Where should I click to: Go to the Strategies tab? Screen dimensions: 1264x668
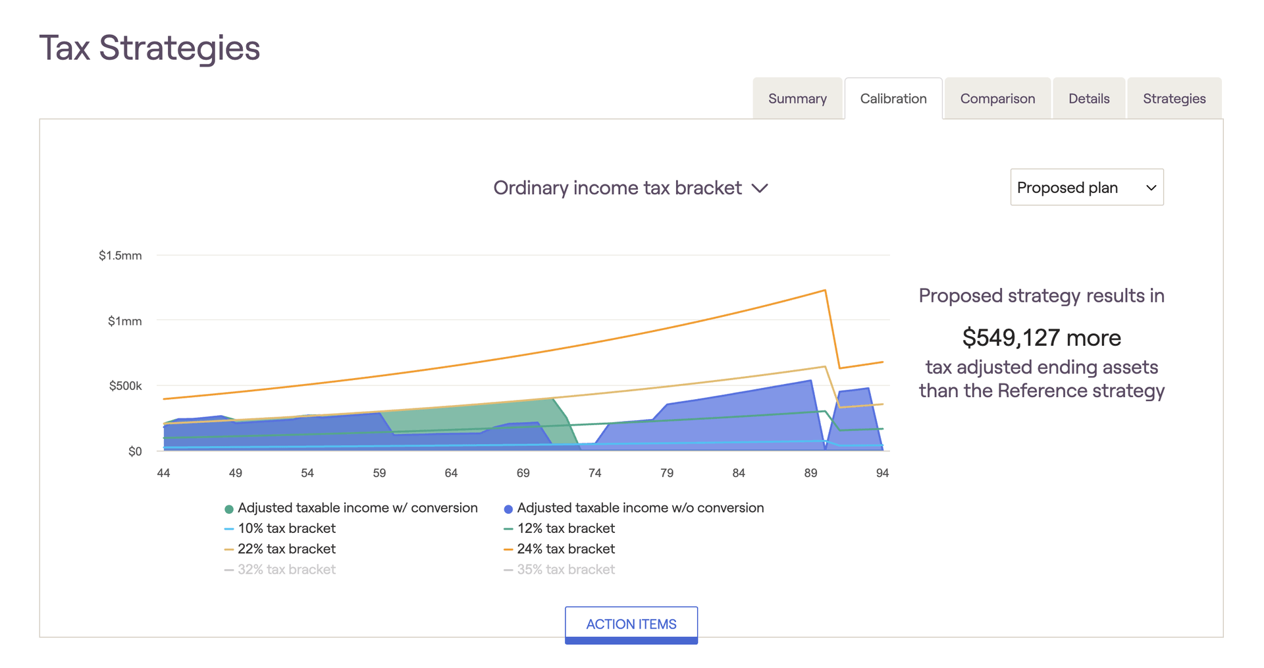pos(1174,99)
